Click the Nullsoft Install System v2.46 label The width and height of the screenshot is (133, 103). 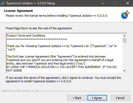point(20,91)
